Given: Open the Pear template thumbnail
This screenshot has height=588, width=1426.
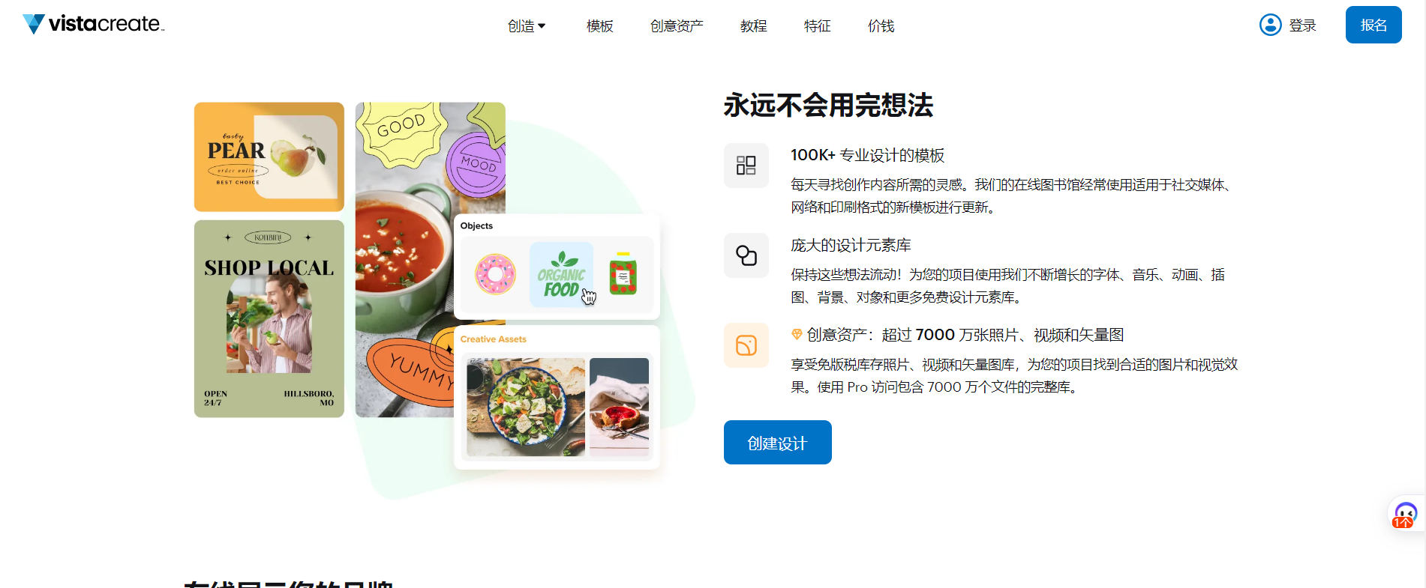Looking at the screenshot, I should coord(269,157).
